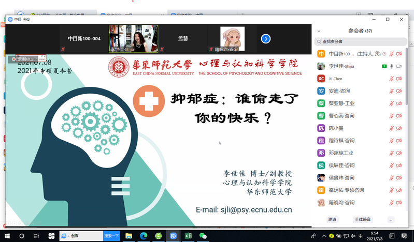Open Excel from the taskbar
The height and width of the screenshot is (242, 414).
pos(189,236)
